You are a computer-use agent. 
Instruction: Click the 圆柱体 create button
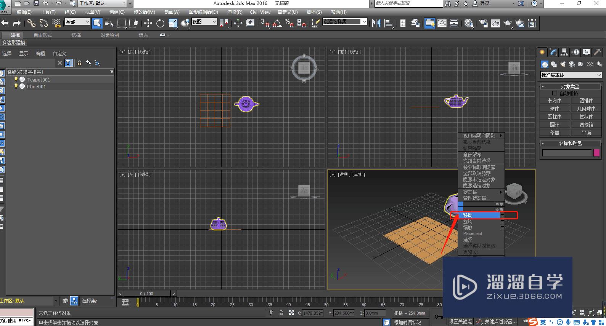coord(555,117)
